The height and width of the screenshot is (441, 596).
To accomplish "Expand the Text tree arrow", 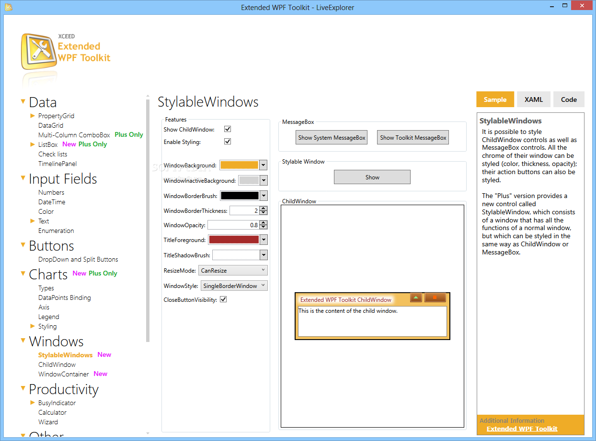I will pyautogui.click(x=33, y=221).
